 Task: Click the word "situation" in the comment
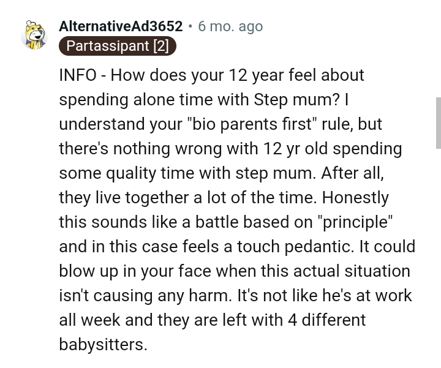pyautogui.click(x=377, y=271)
